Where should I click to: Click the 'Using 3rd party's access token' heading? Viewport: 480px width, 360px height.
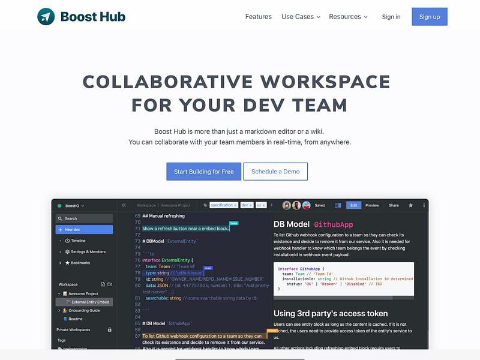pyautogui.click(x=331, y=313)
